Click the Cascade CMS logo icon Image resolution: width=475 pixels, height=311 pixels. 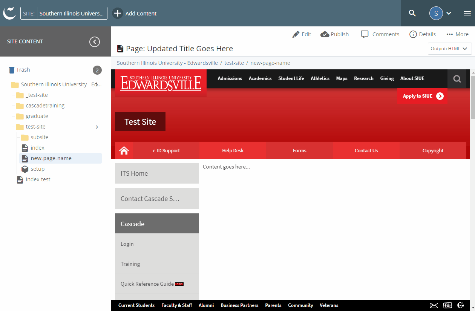pos(9,13)
